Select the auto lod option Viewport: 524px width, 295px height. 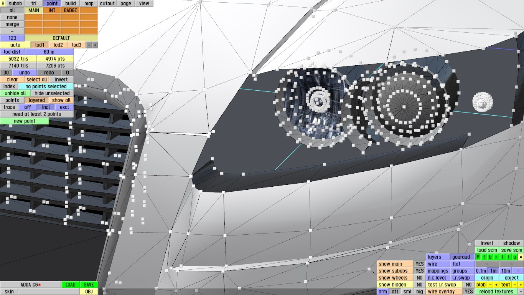tap(15, 45)
